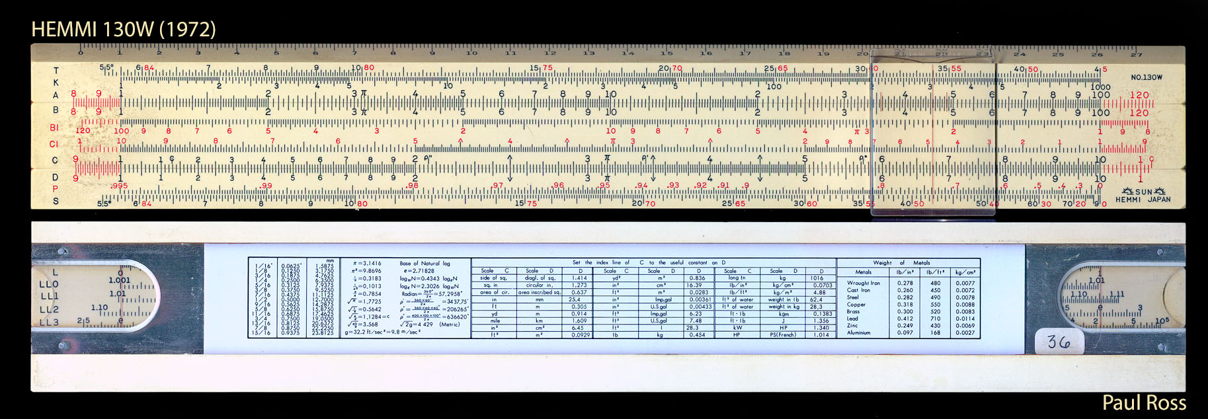
Task: Click the "23.8125" value in the fraction table
Action: 323,333
